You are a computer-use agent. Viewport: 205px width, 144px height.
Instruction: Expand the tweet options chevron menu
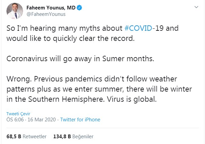(x=197, y=7)
